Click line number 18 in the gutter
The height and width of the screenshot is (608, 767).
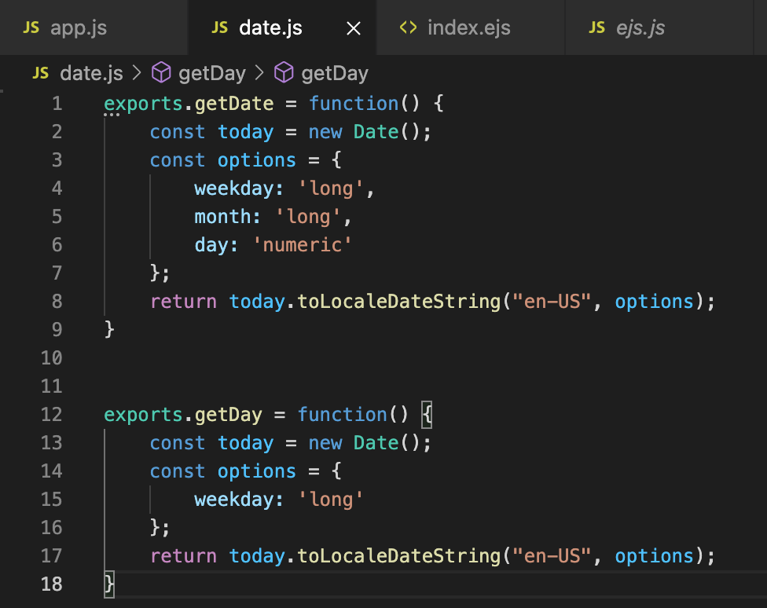(x=51, y=584)
